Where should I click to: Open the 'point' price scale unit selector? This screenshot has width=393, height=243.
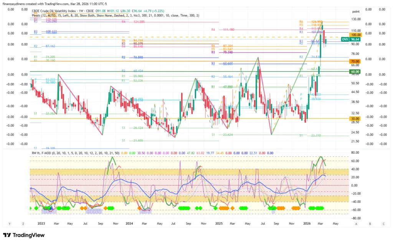point(355,12)
